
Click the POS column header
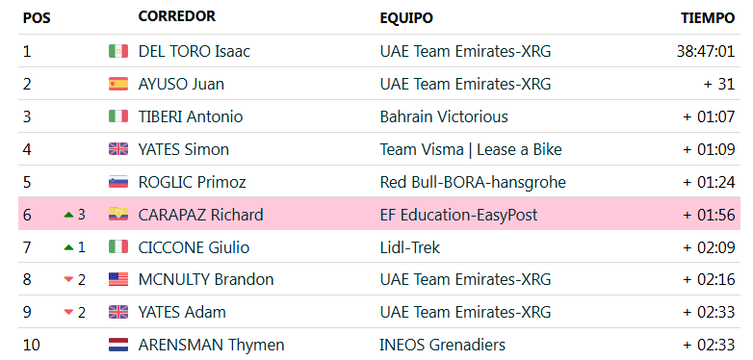pos(37,18)
